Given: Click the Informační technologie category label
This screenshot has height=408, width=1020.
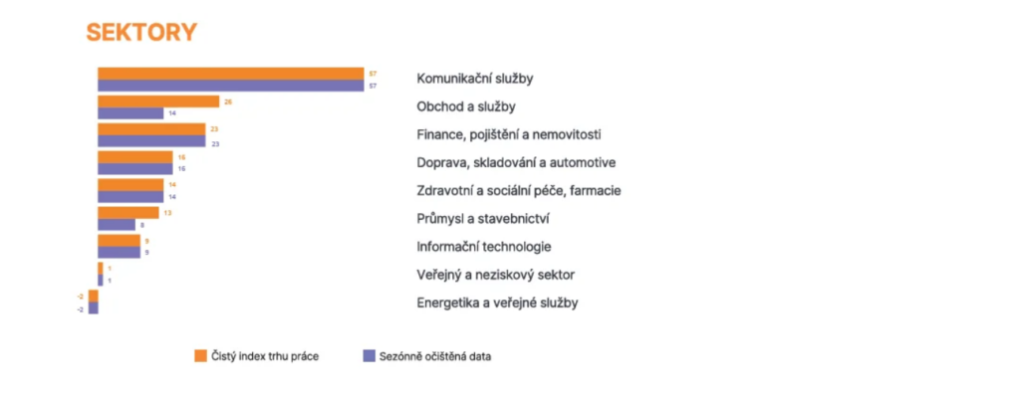Looking at the screenshot, I should tap(484, 247).
